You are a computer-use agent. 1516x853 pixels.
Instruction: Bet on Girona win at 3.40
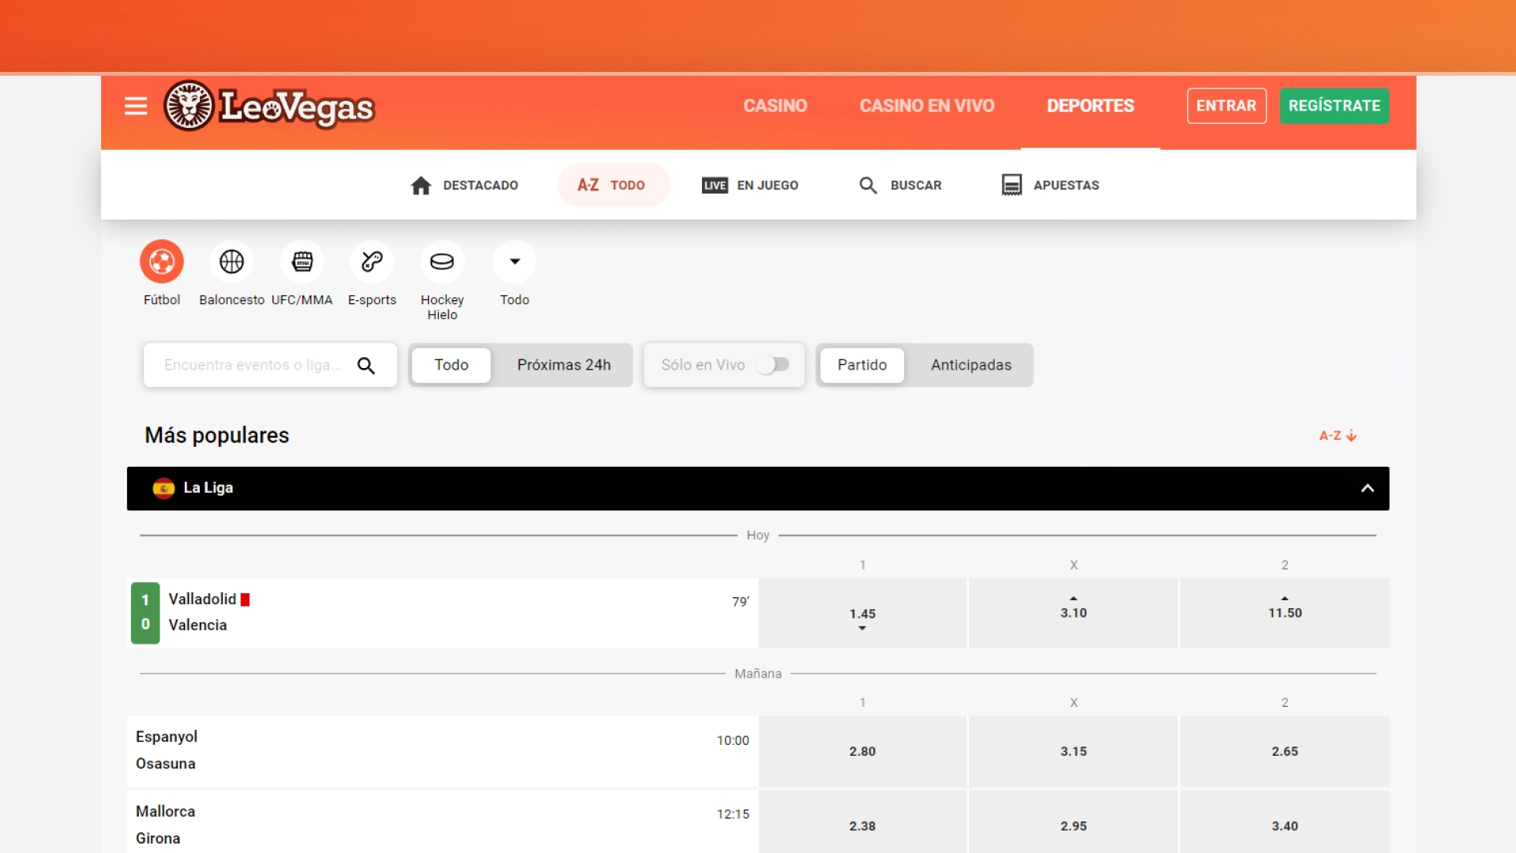click(x=1285, y=822)
